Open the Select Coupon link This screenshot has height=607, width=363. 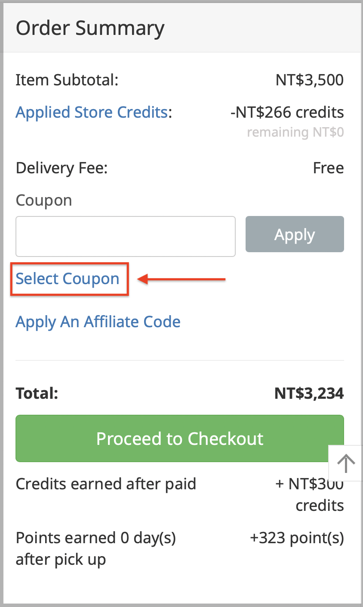coord(68,279)
